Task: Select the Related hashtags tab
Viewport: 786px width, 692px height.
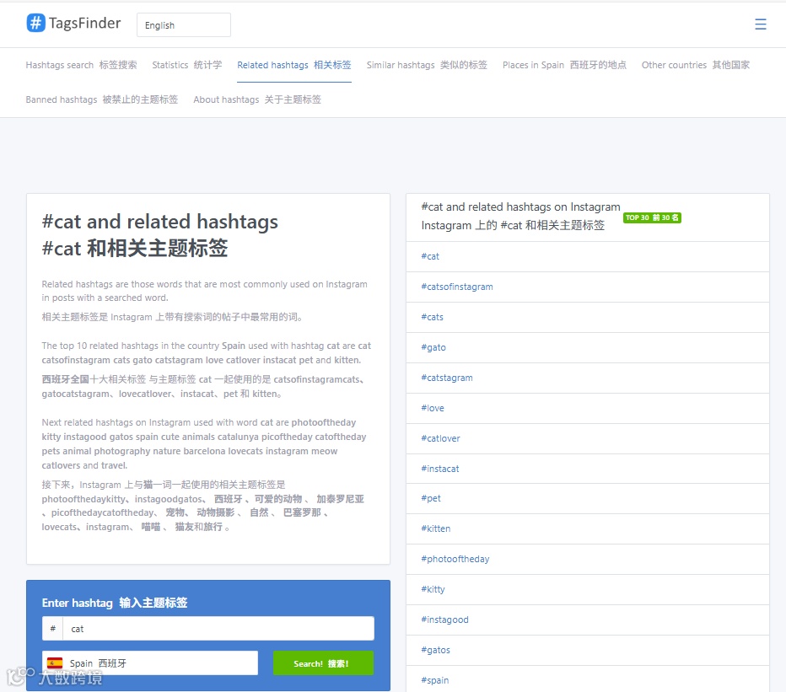Action: click(x=294, y=65)
